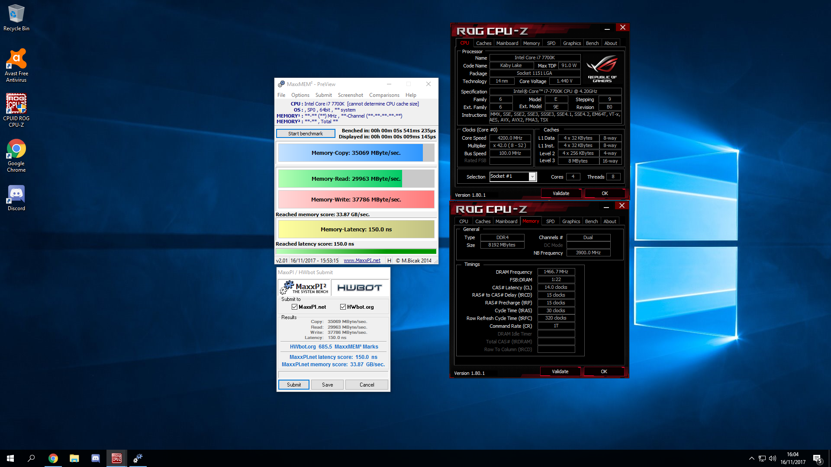Viewport: 831px width, 467px height.
Task: Close the MaxxMEM PreView window
Action: pos(428,84)
